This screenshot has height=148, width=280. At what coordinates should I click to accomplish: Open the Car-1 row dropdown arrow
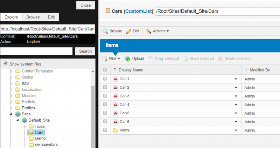[236, 79]
